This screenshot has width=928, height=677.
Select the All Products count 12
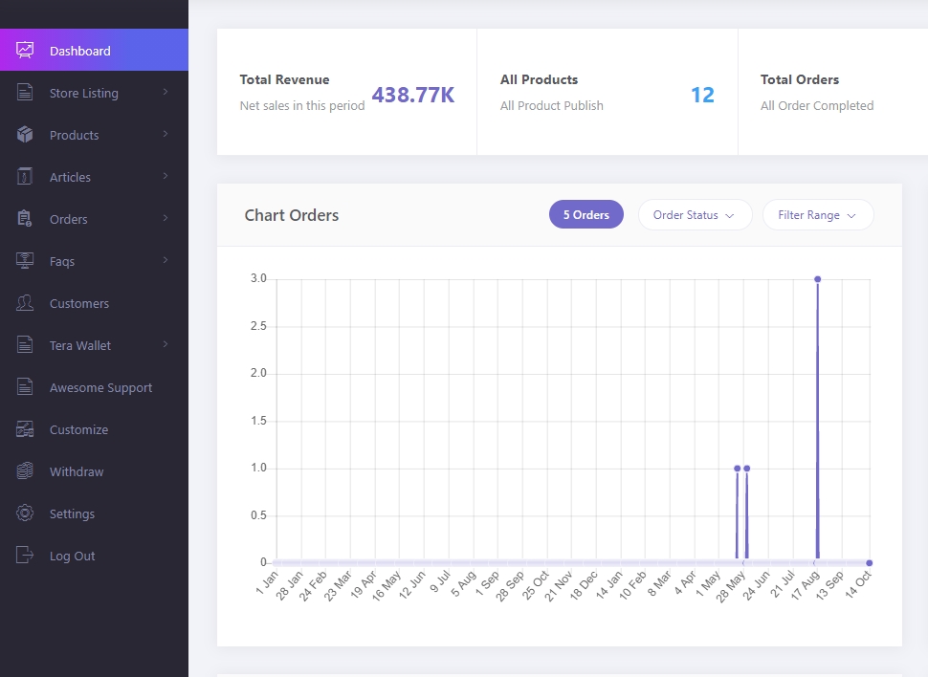click(x=702, y=95)
